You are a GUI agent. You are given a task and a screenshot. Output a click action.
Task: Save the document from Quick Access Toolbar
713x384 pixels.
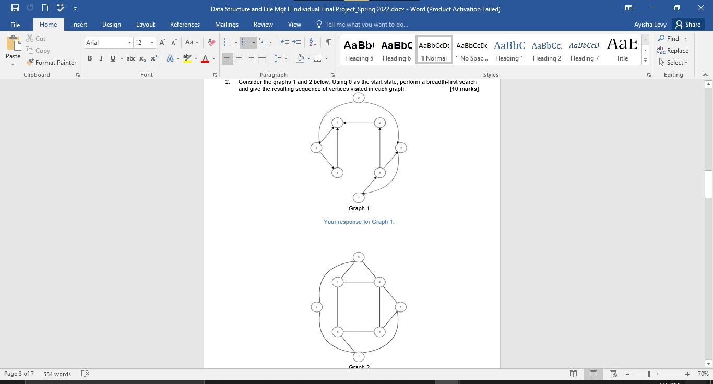pos(15,8)
